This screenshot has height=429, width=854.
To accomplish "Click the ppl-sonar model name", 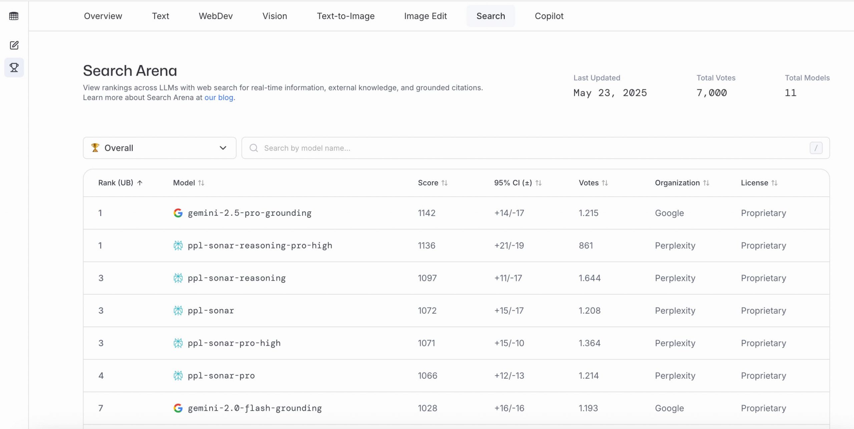I will pos(211,311).
